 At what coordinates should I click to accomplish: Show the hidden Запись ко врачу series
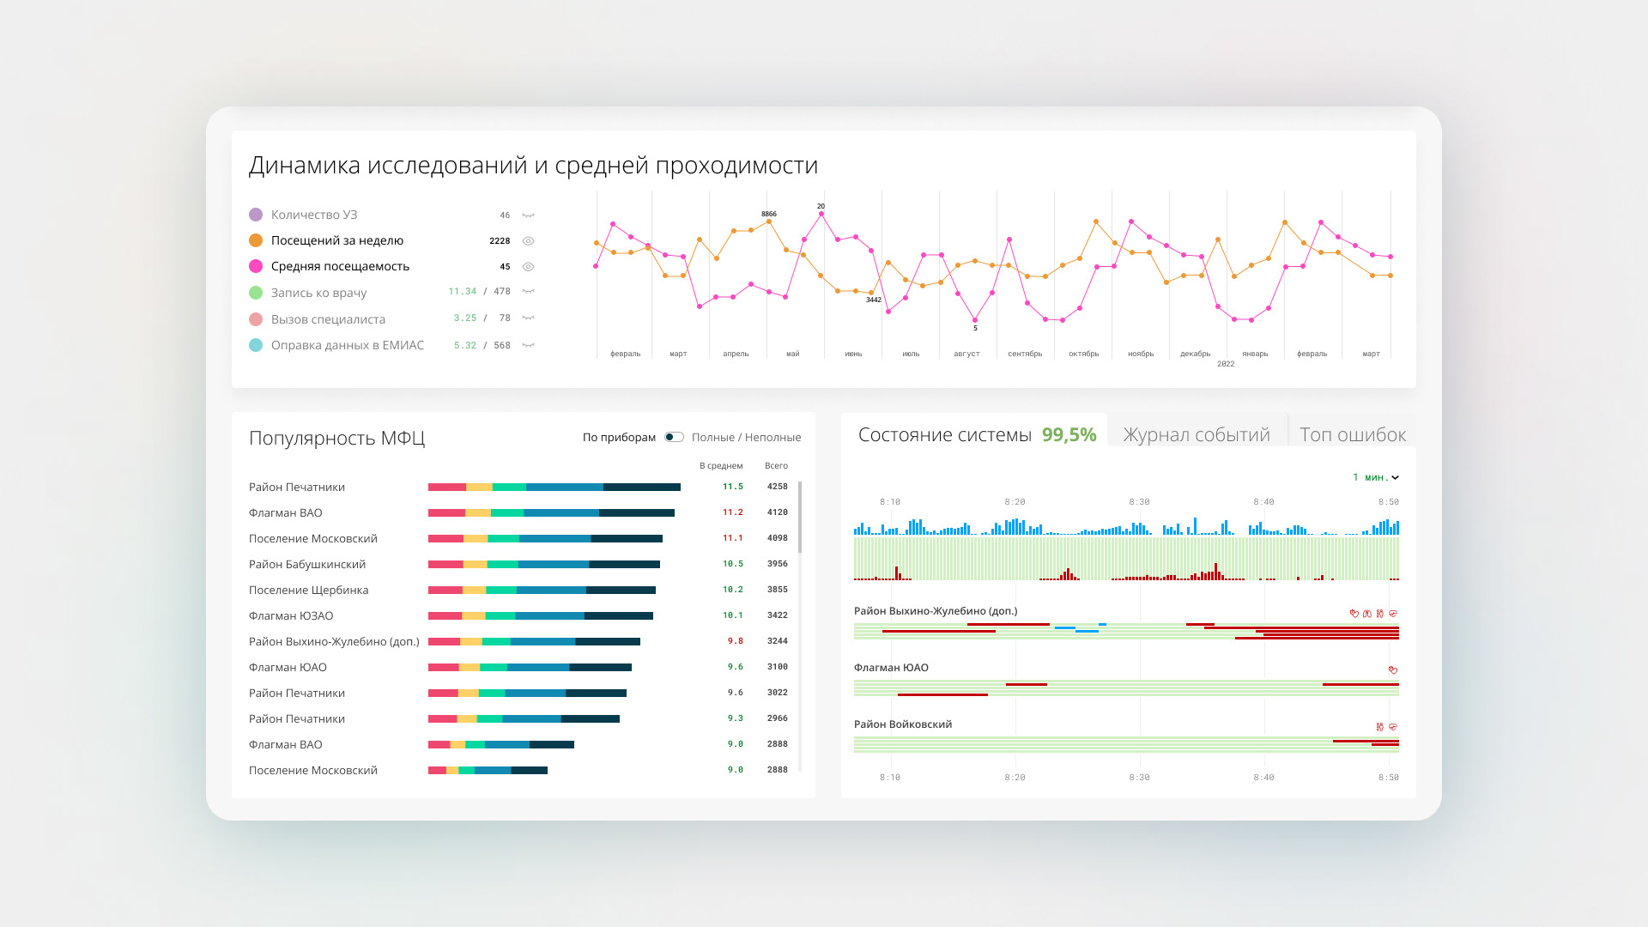[529, 292]
